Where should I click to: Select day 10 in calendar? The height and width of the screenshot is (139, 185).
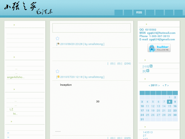coord(142,106)
